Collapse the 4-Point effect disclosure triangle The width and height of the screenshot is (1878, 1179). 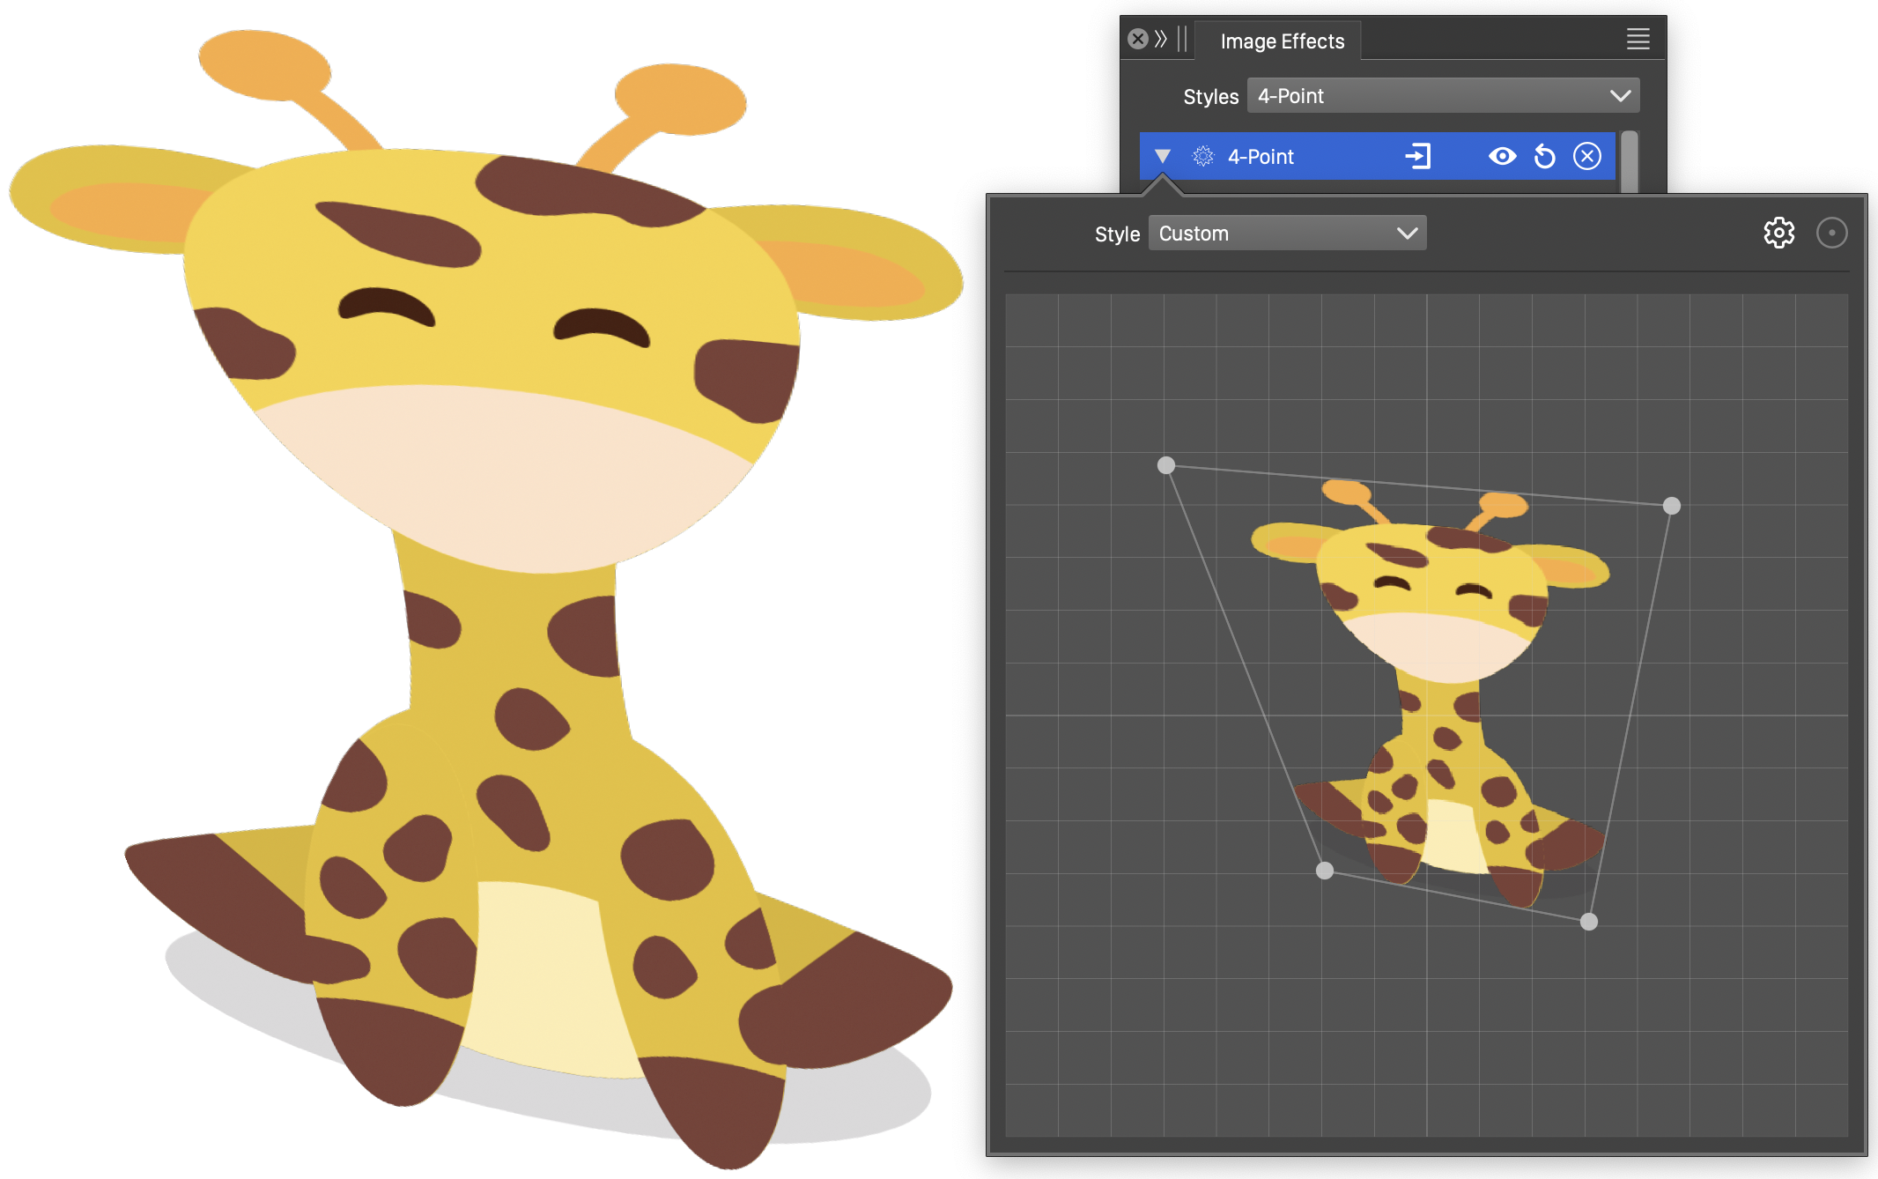(x=1163, y=157)
